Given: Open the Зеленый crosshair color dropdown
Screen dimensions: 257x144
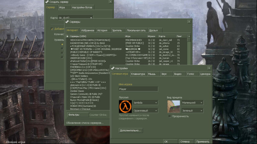Looking at the screenshot, I should (x=193, y=111).
